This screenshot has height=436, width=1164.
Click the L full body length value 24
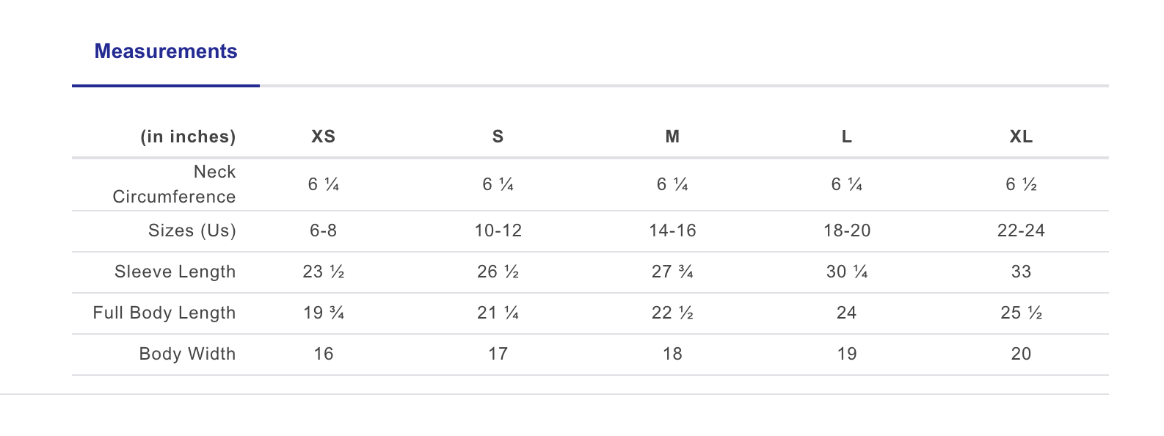point(846,313)
